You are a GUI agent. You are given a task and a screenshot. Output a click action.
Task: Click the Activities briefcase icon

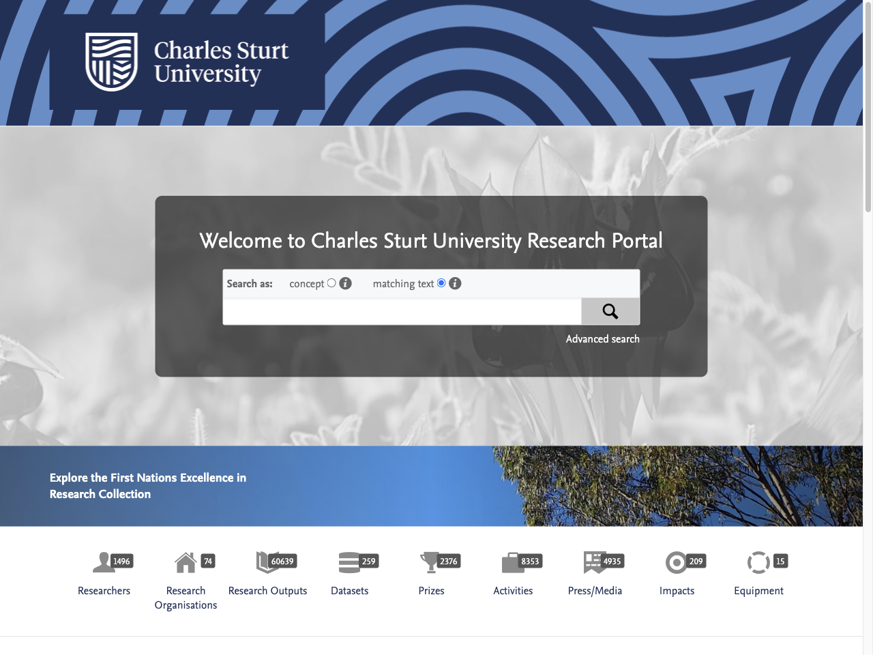513,563
